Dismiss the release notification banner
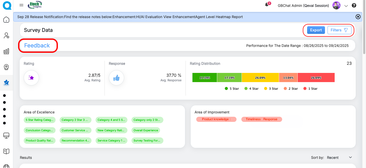Image resolution: width=366 pixels, height=168 pixels. coord(358,17)
